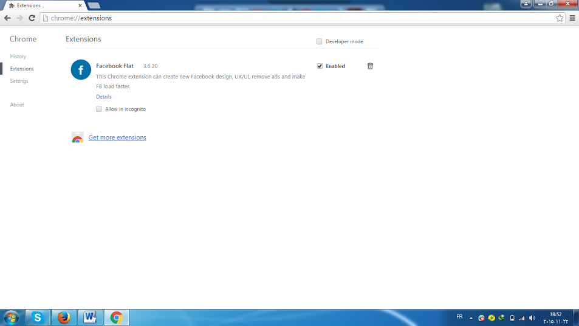Viewport: 579px width, 326px height.
Task: Open a new tab with the new-tab button
Action: click(94, 5)
